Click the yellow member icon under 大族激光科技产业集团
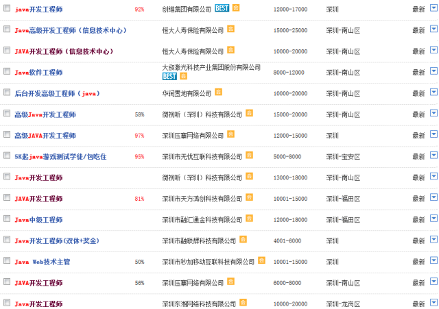439x309 pixels. point(183,76)
